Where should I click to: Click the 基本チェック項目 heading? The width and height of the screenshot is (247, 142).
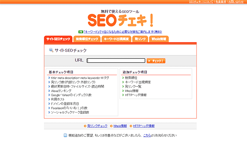tap(61, 72)
